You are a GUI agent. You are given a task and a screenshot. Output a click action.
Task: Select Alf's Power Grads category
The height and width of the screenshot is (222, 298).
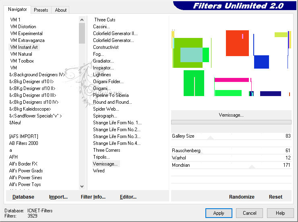coord(26,171)
